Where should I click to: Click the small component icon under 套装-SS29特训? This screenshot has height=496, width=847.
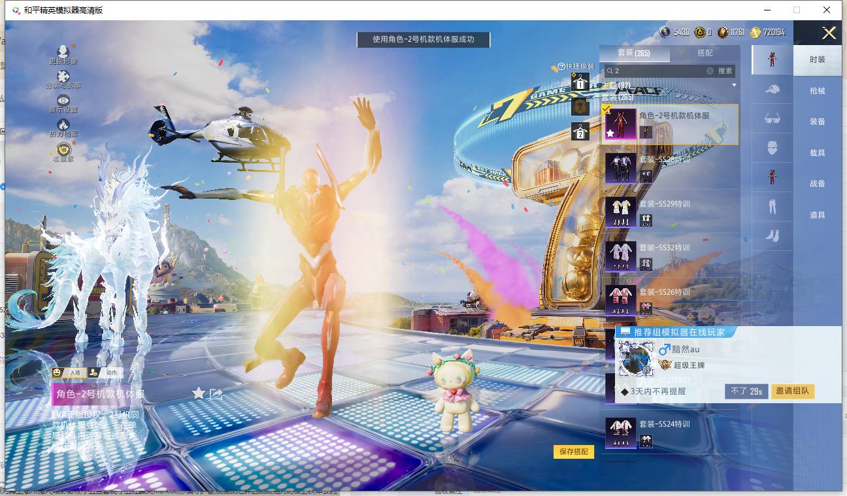pyautogui.click(x=646, y=220)
